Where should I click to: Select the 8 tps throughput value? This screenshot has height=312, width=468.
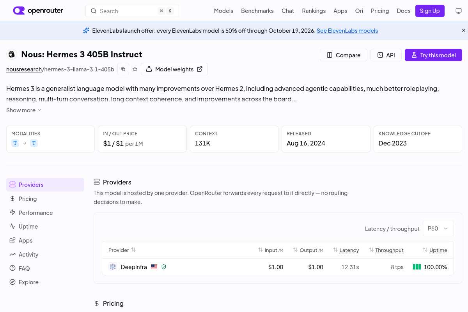point(397,267)
